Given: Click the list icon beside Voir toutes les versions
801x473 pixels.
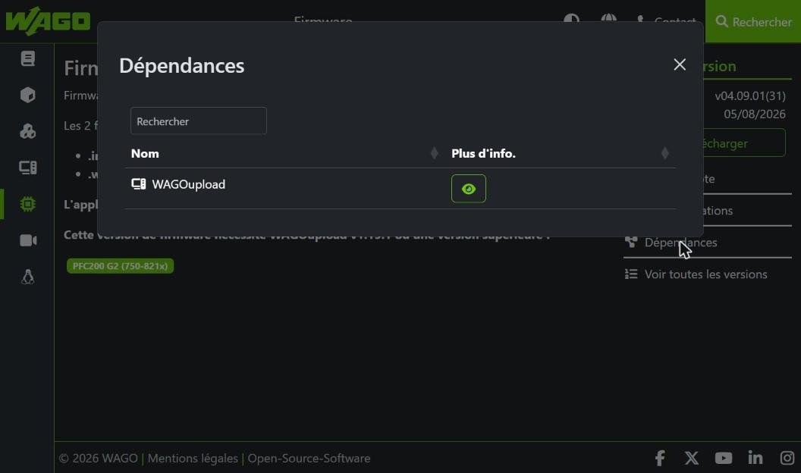Looking at the screenshot, I should (x=631, y=274).
